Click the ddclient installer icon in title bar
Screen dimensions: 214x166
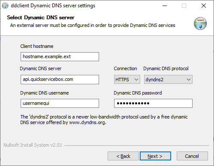(5, 6)
